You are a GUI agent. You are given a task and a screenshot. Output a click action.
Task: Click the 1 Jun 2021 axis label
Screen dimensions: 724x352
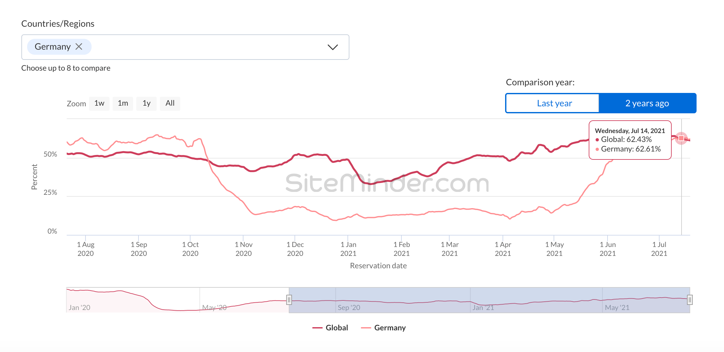pos(608,249)
